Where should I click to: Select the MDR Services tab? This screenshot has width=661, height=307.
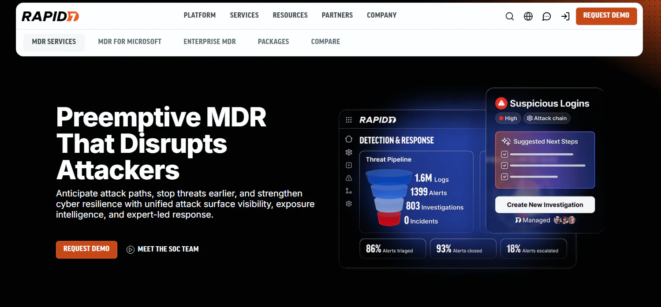54,42
